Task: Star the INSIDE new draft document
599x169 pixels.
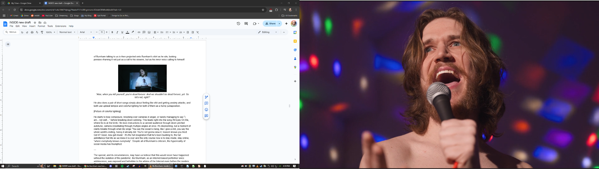Action: 35,23
